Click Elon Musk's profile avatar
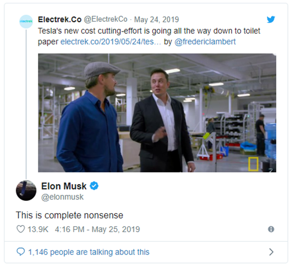291x265 pixels. (x=26, y=190)
